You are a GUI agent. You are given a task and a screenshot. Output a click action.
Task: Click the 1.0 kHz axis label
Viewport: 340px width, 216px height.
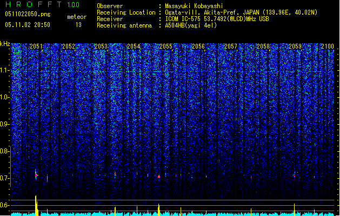coord(5,97)
